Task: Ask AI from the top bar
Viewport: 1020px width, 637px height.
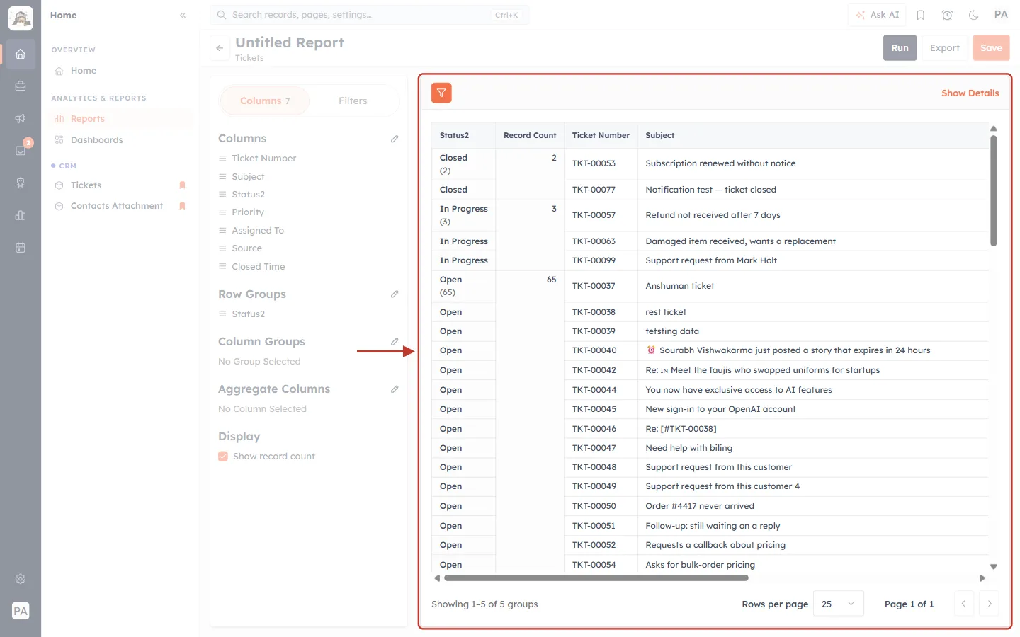Action: (x=878, y=15)
